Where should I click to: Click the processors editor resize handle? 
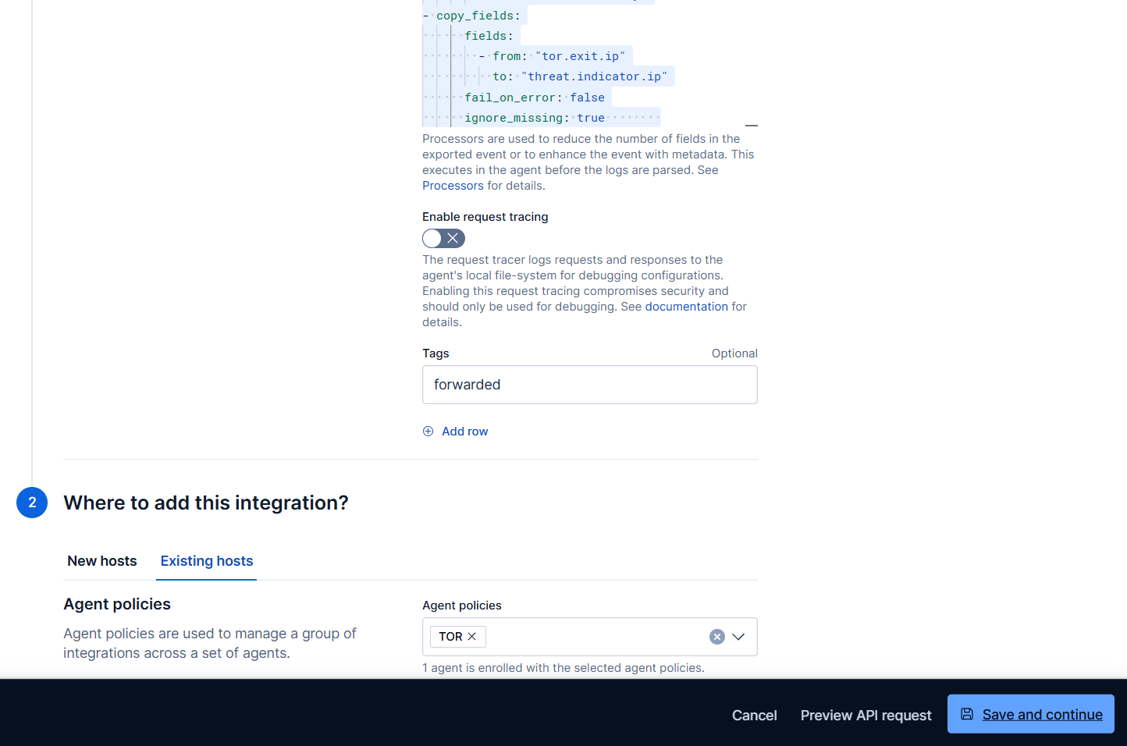[752, 125]
